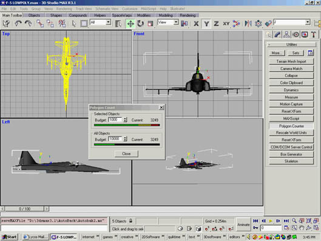Select the Bind to Space Warp tool
Viewport: 321px width, 241px height.
tap(62, 24)
